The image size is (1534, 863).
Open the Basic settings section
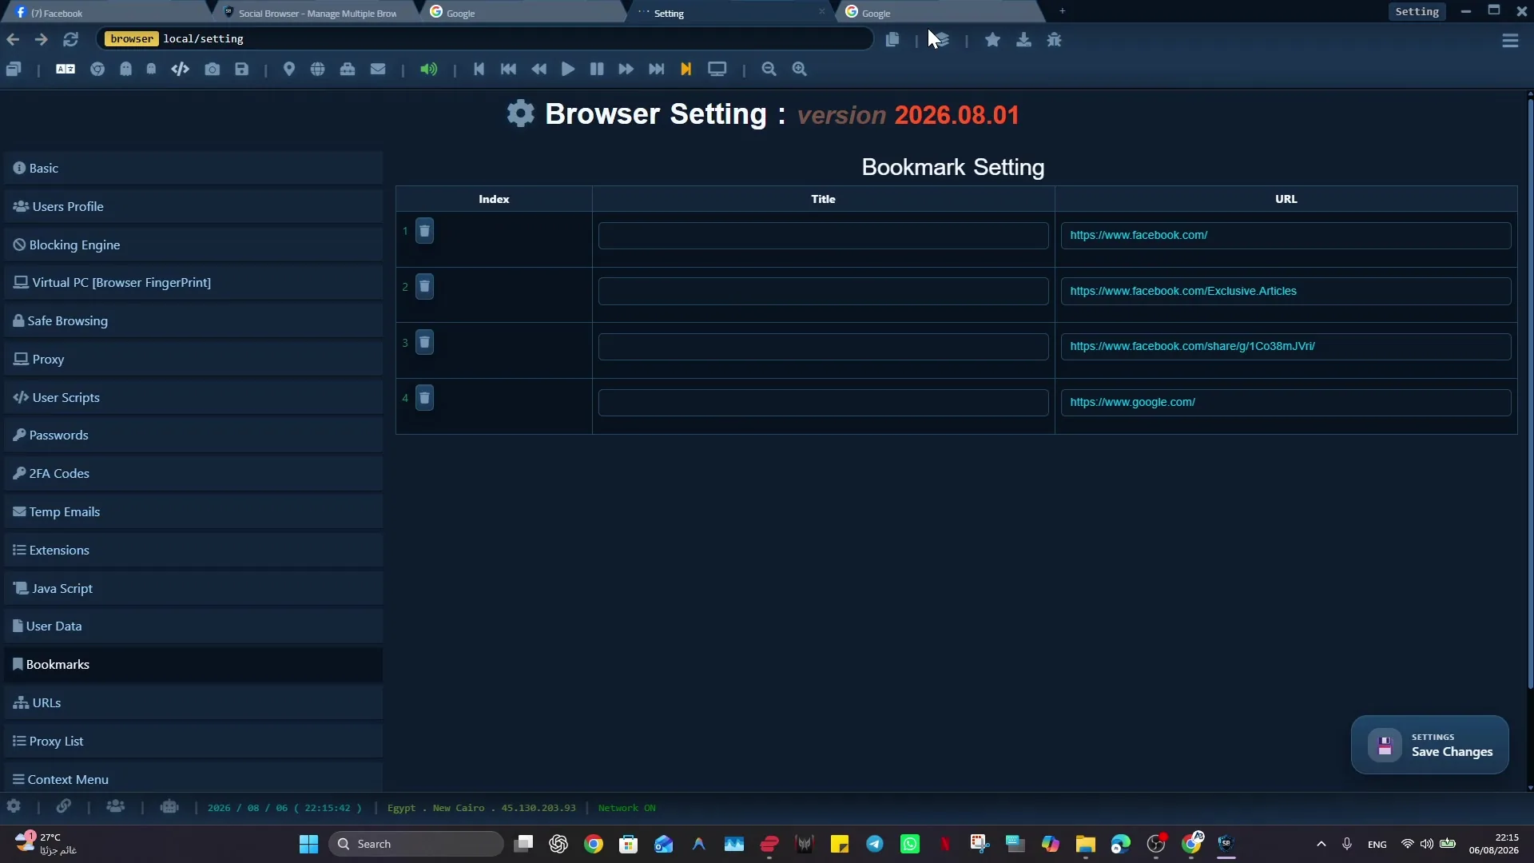click(x=193, y=169)
